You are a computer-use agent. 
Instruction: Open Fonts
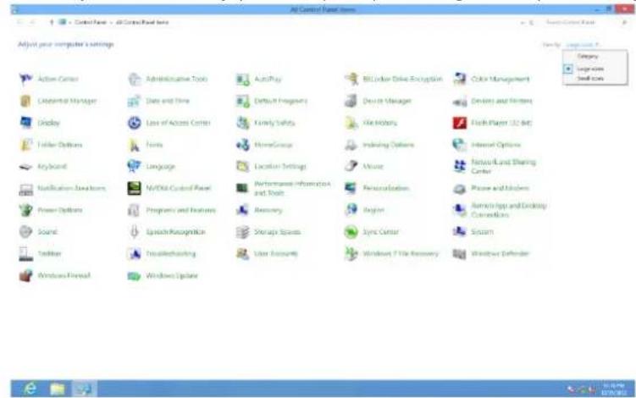(145, 145)
